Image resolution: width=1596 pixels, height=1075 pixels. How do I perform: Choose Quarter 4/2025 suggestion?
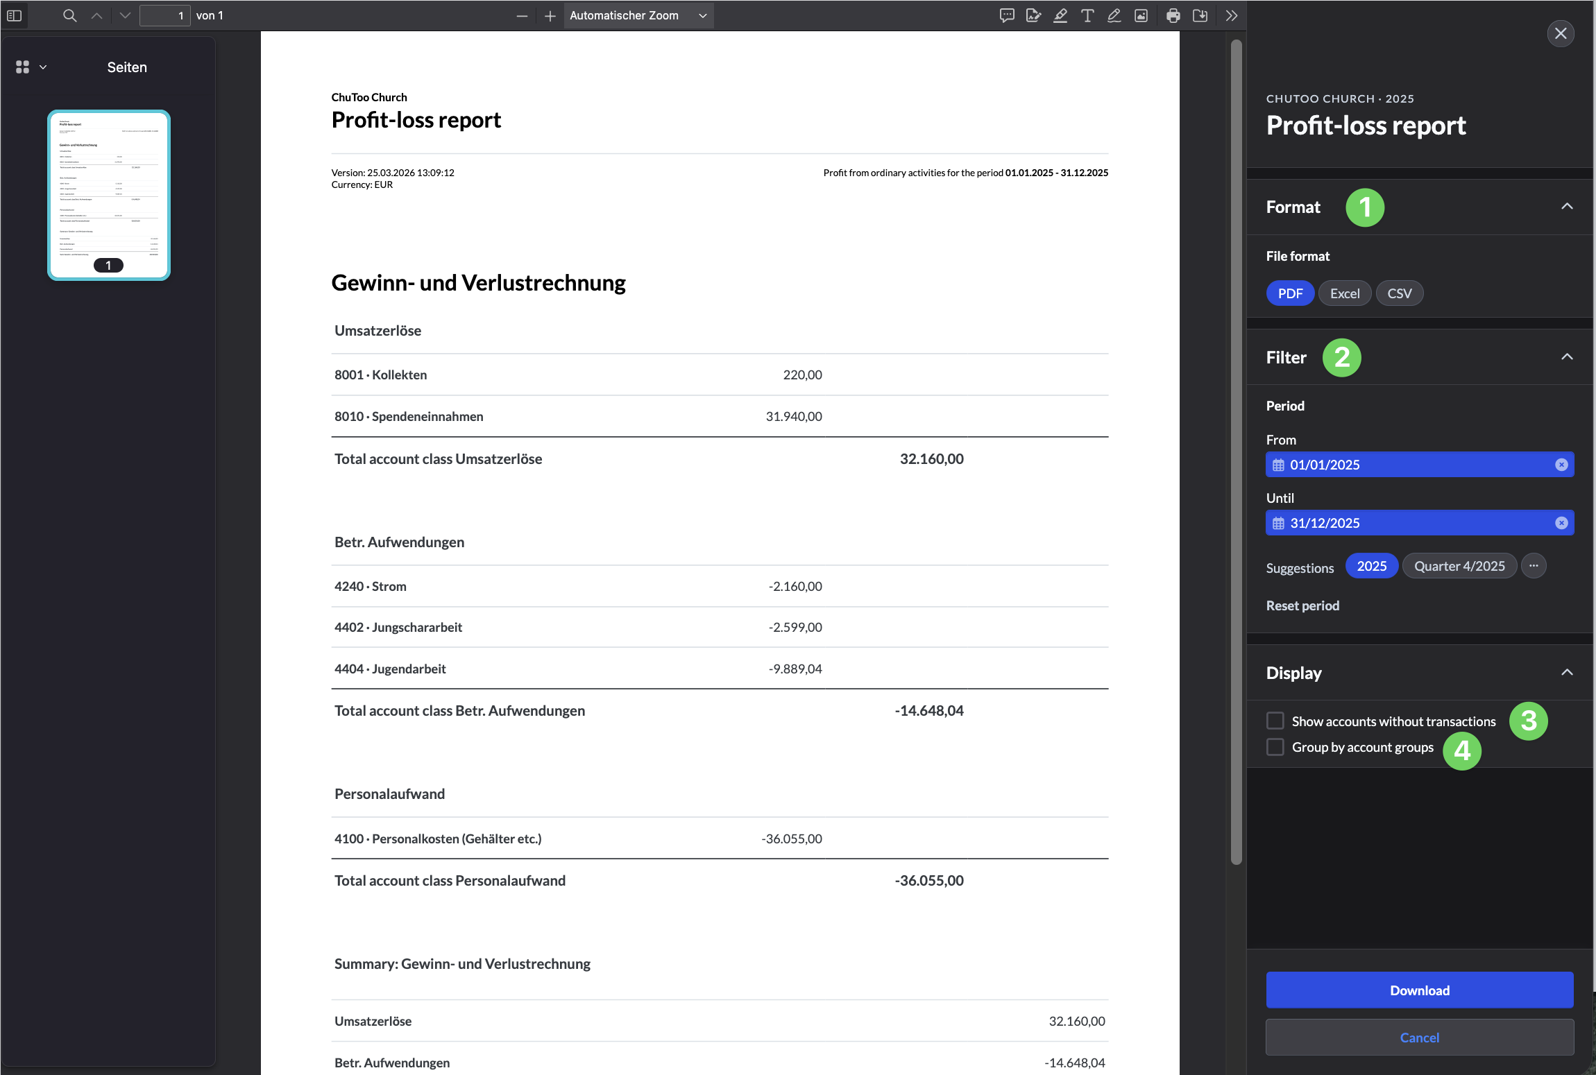(x=1459, y=566)
